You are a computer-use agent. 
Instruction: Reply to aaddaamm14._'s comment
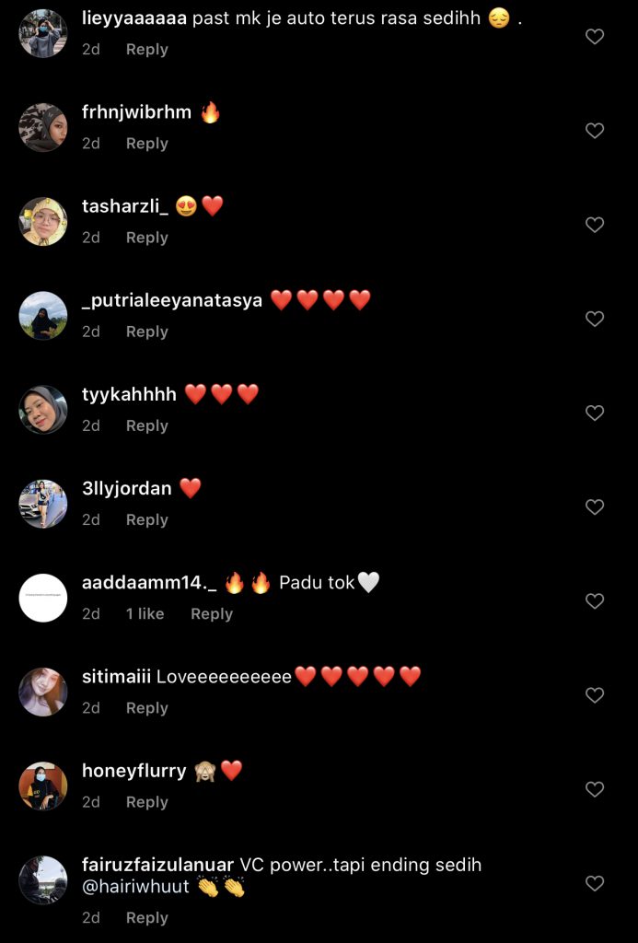212,613
